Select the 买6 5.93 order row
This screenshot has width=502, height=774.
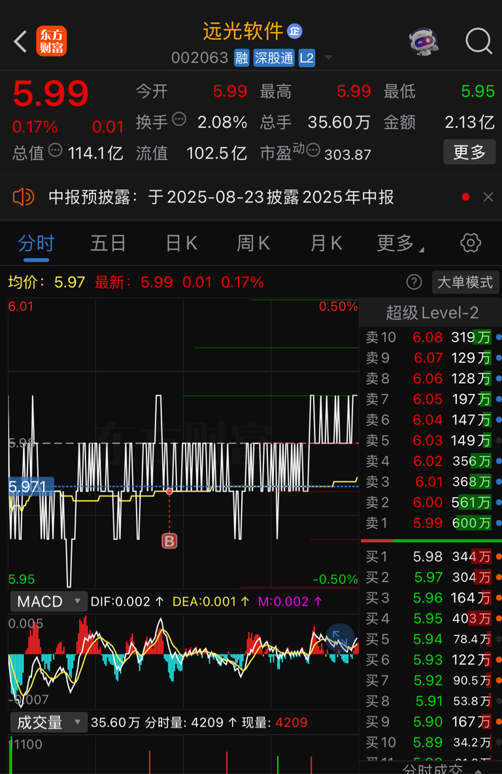pyautogui.click(x=431, y=660)
